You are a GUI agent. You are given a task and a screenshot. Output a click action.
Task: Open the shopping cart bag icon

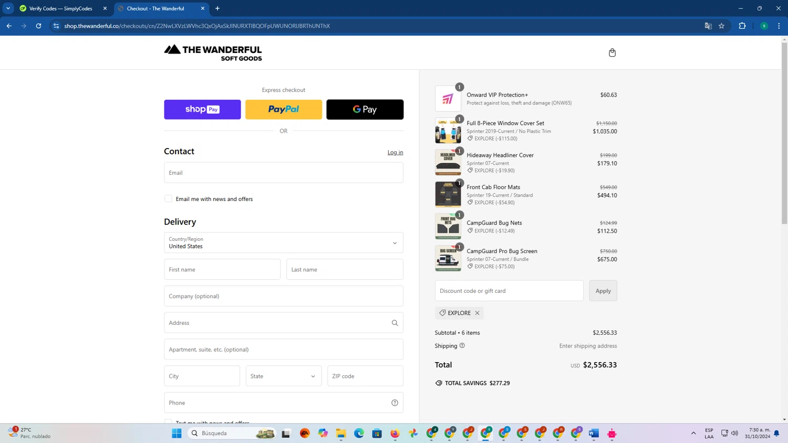612,52
